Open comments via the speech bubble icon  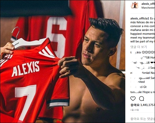[x=141, y=99]
